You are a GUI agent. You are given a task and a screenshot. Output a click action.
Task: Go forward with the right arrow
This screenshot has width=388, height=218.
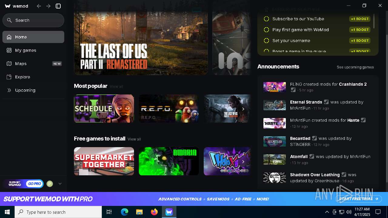48,6
